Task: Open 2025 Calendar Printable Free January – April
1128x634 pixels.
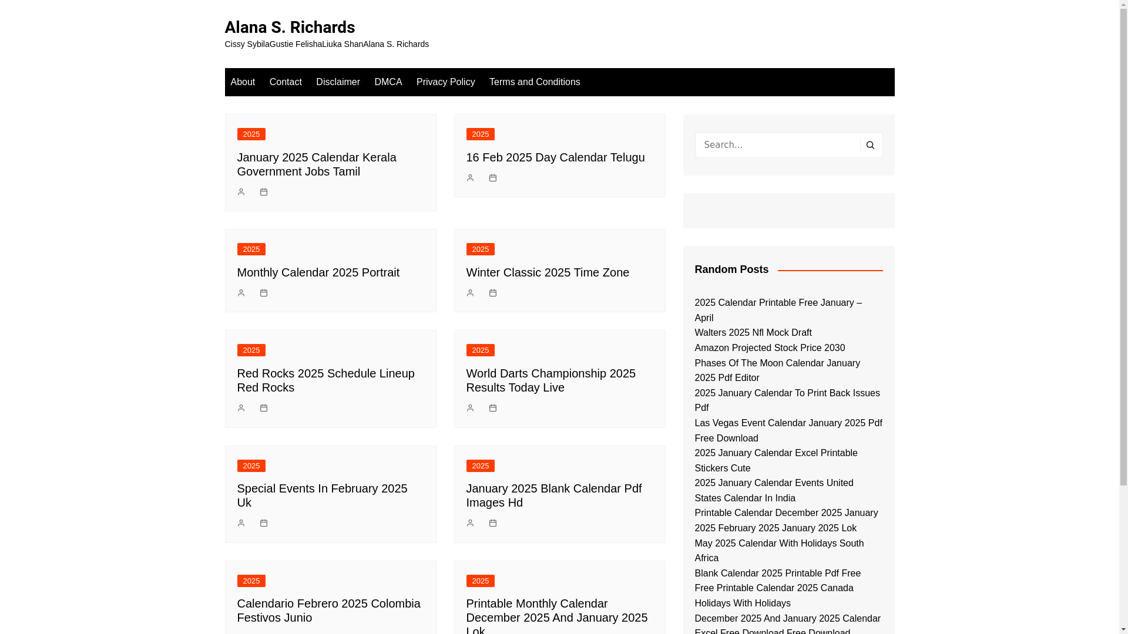Action: (778, 310)
